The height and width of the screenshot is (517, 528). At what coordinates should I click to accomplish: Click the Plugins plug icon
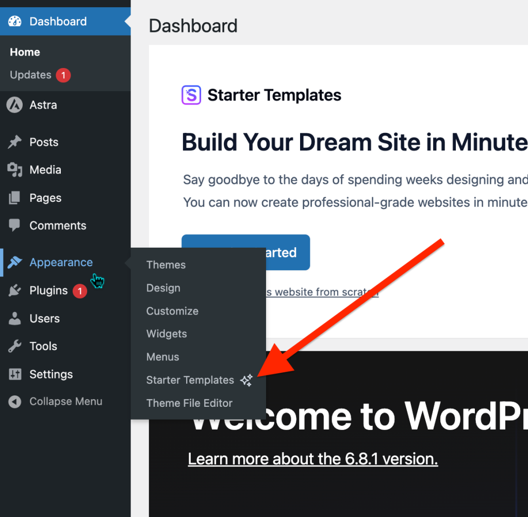tap(14, 291)
